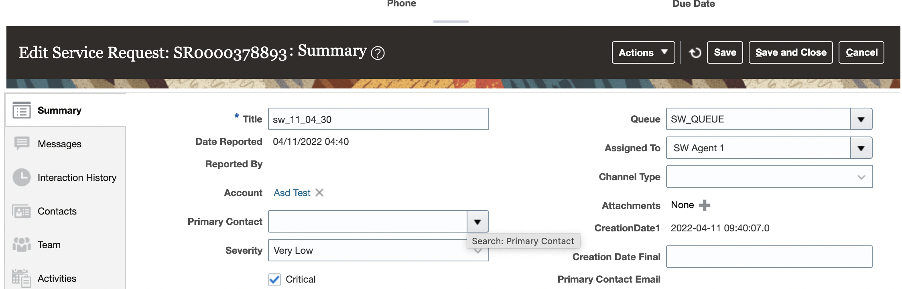902x289 pixels.
Task: Uncheck the Critical checkbox
Action: click(x=274, y=279)
